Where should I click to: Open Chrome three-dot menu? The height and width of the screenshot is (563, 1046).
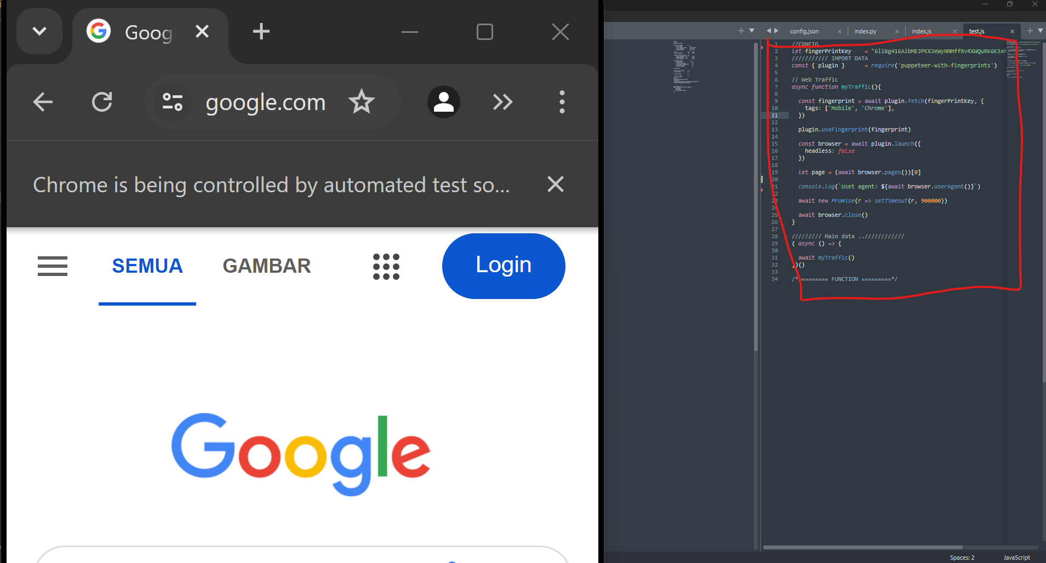[x=562, y=102]
